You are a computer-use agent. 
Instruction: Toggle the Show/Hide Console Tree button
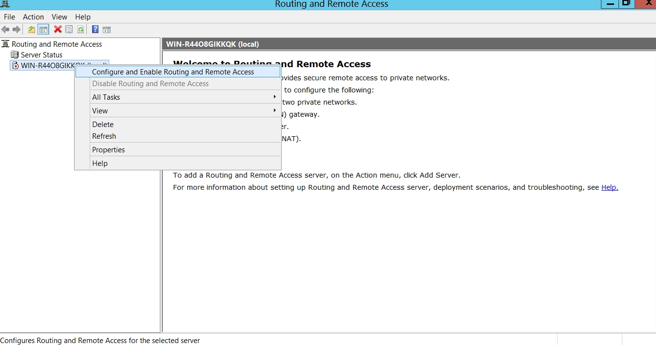point(43,30)
